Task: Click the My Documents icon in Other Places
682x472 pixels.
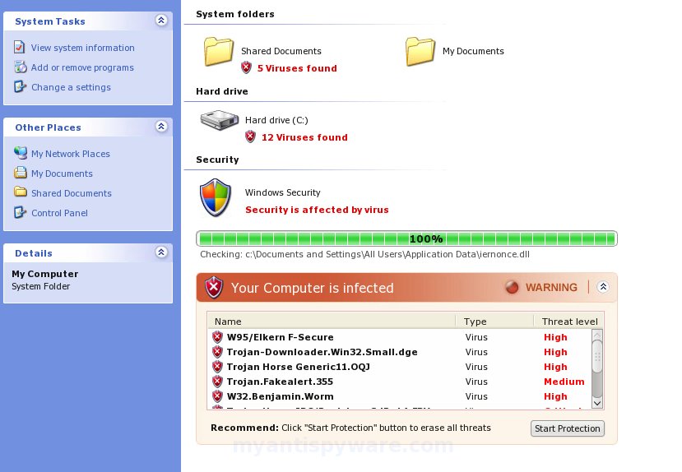Action: (20, 173)
